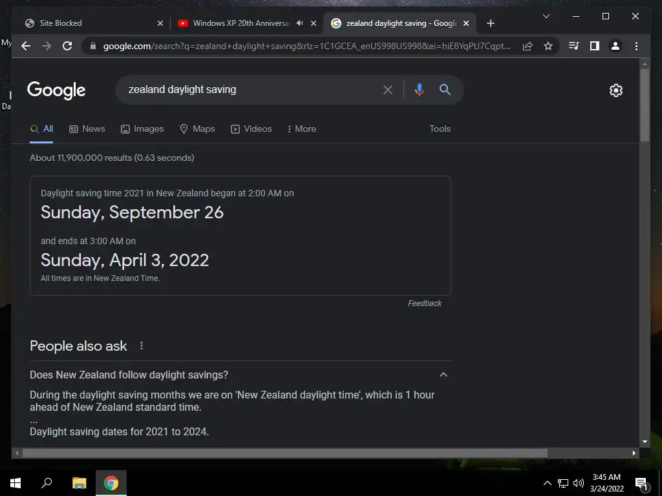Click the Chrome taskbar icon
The width and height of the screenshot is (662, 496).
111,483
